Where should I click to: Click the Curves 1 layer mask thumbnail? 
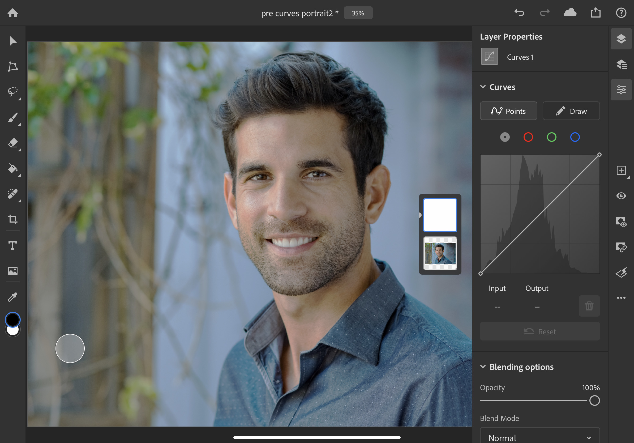click(x=440, y=215)
